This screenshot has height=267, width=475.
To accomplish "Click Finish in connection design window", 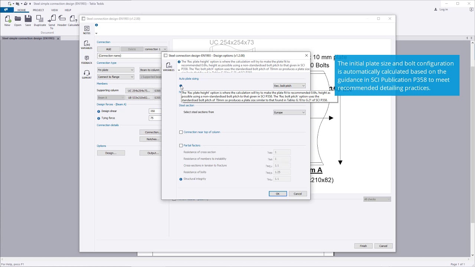I will 363,246.
